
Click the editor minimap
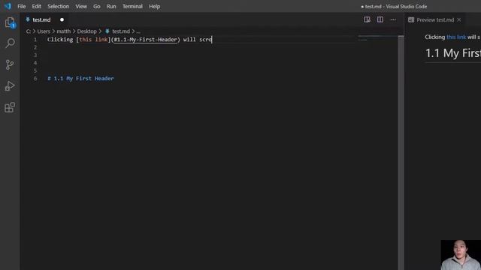point(377,38)
